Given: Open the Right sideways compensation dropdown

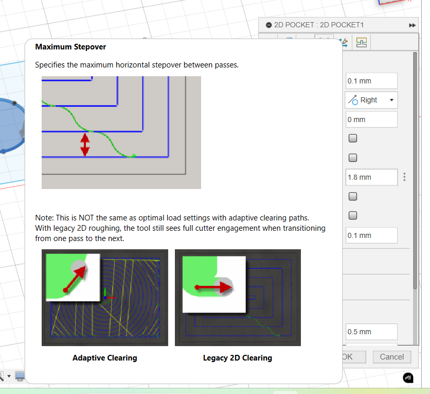Looking at the screenshot, I should pyautogui.click(x=371, y=100).
